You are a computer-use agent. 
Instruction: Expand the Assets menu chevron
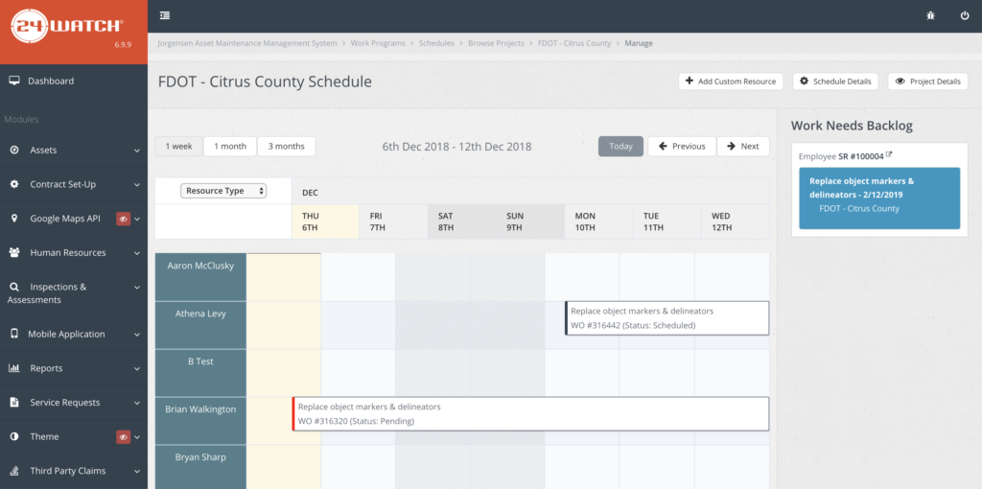(137, 151)
